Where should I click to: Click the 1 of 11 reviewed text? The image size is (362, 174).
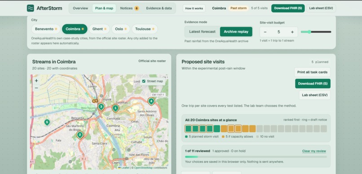coord(197,151)
